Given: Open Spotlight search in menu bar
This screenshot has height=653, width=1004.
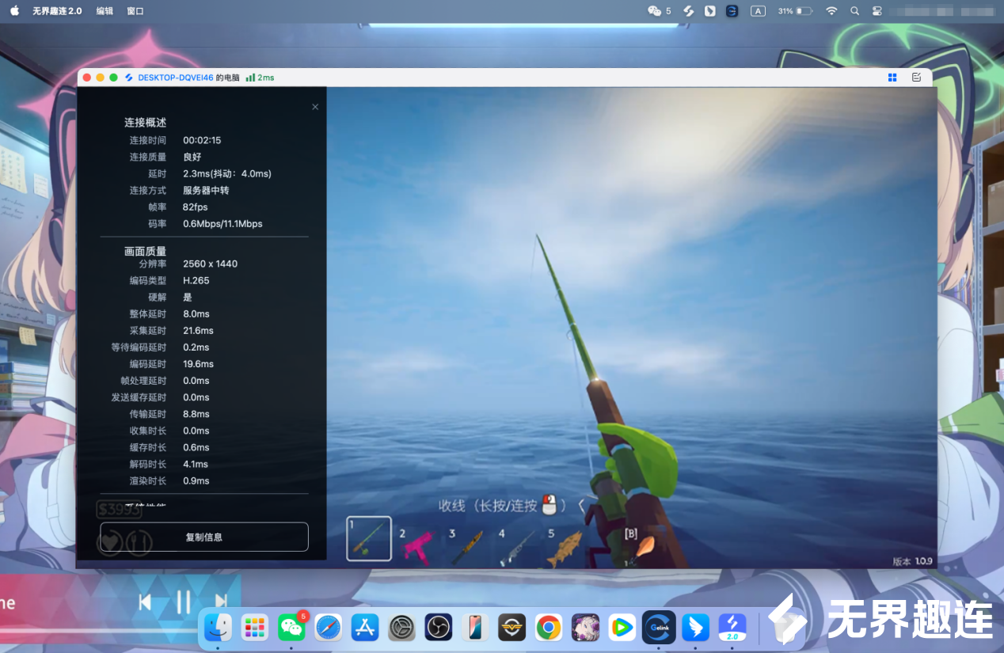Looking at the screenshot, I should [854, 11].
